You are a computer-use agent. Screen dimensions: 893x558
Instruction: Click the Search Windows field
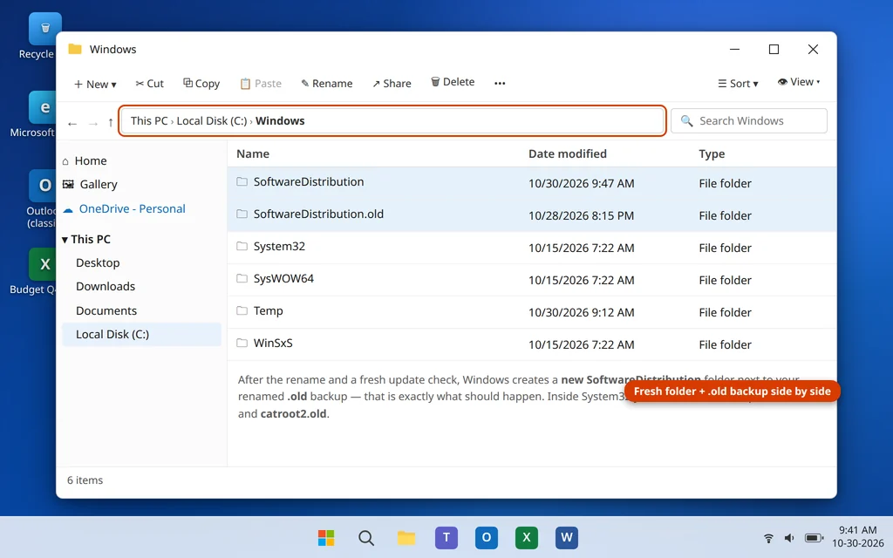(x=749, y=120)
